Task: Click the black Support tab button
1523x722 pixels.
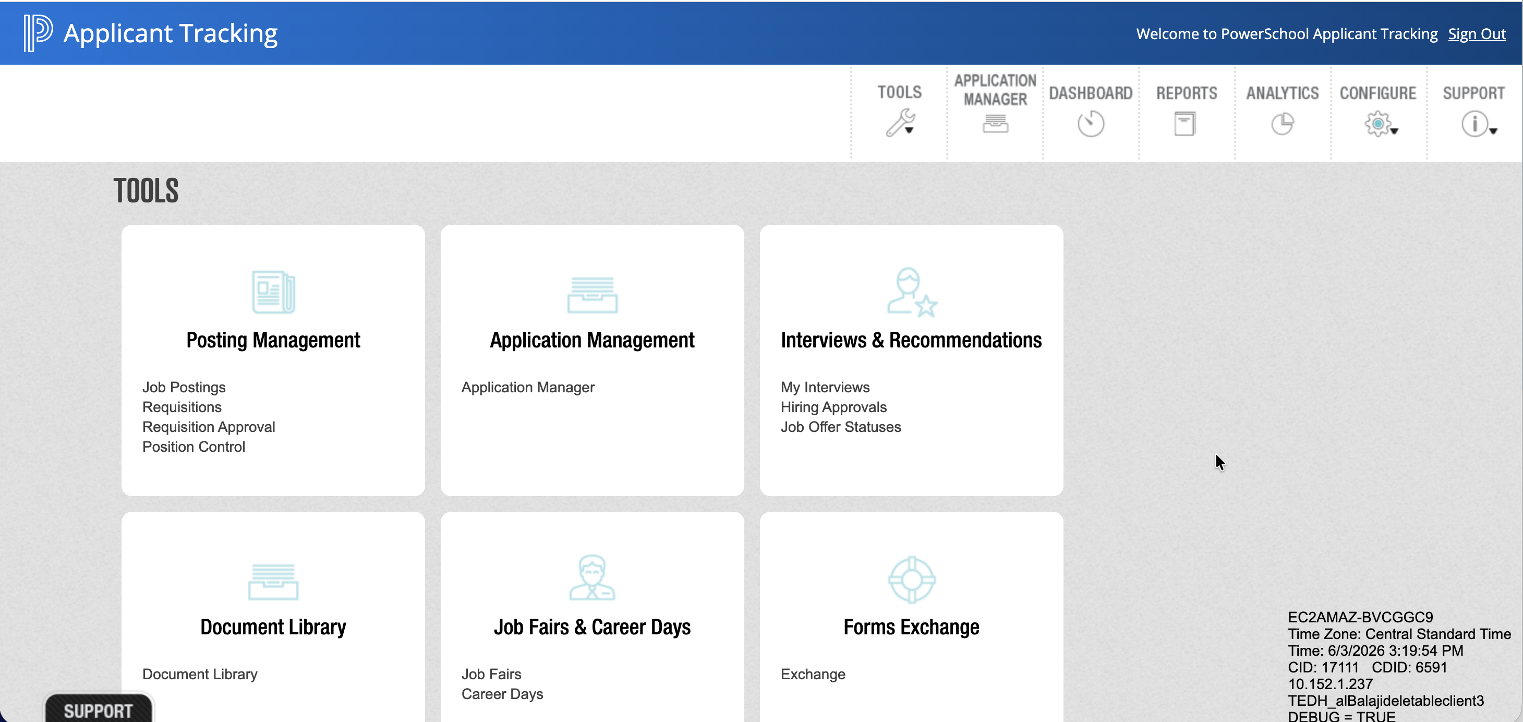Action: 98,709
